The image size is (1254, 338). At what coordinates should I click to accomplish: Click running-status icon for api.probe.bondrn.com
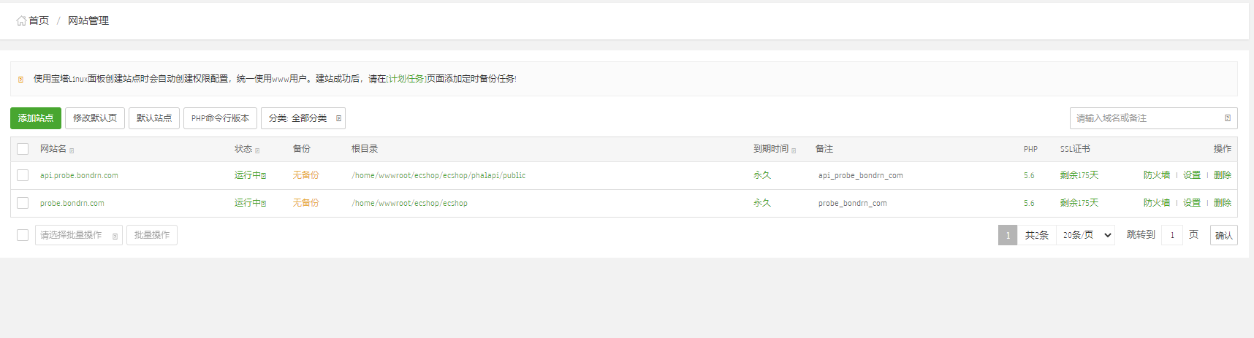(264, 176)
